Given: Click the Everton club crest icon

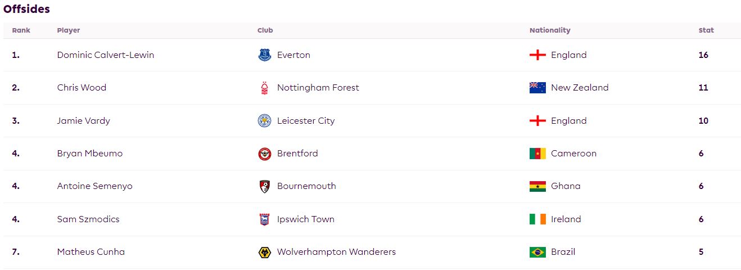Looking at the screenshot, I should coord(264,55).
